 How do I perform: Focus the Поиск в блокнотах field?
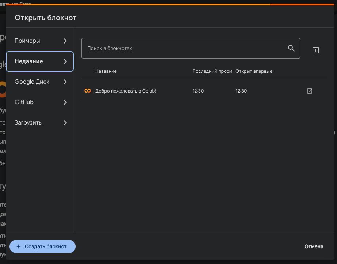click(183, 48)
